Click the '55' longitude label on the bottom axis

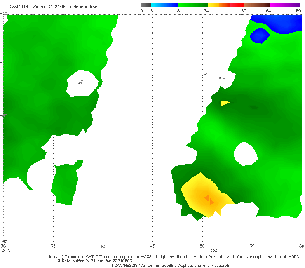(252, 246)
